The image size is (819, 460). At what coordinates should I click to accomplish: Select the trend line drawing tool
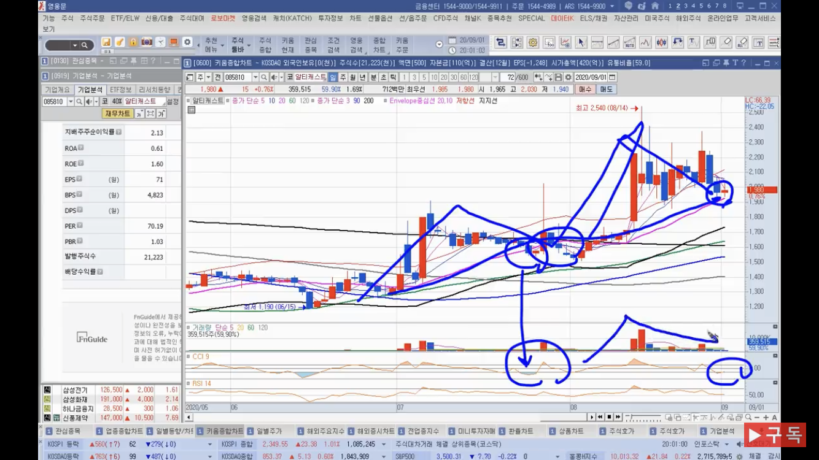[x=613, y=42]
